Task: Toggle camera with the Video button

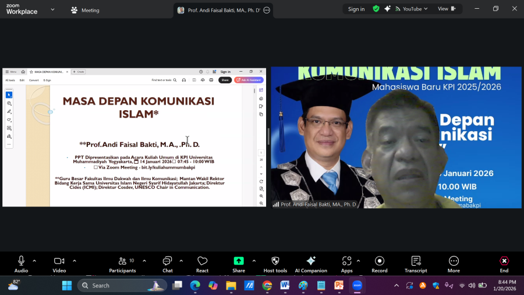Action: pyautogui.click(x=59, y=264)
